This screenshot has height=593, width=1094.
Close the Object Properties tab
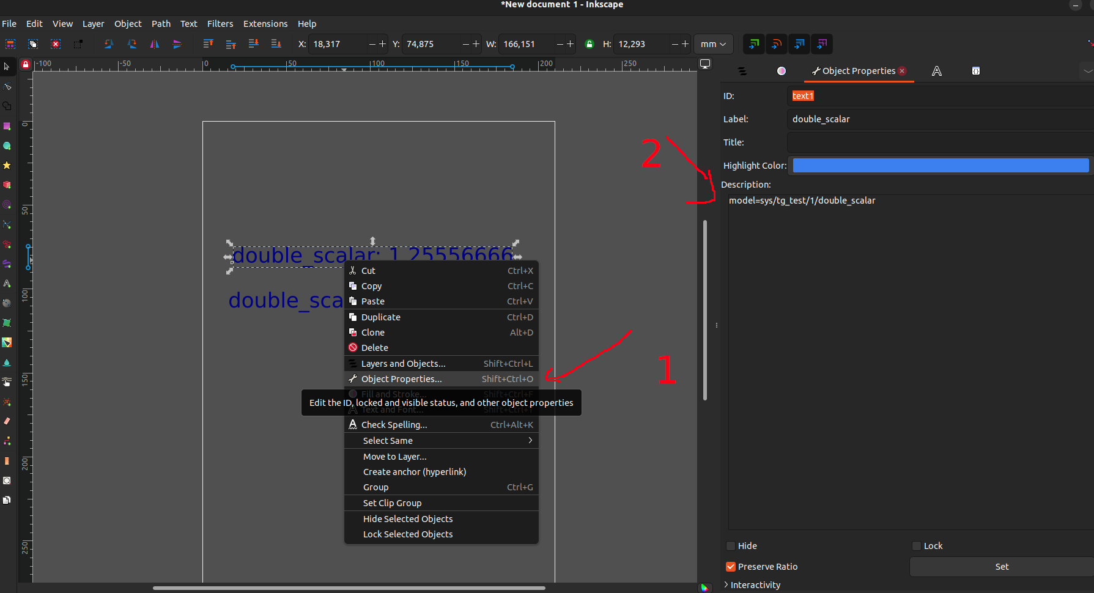click(x=902, y=71)
